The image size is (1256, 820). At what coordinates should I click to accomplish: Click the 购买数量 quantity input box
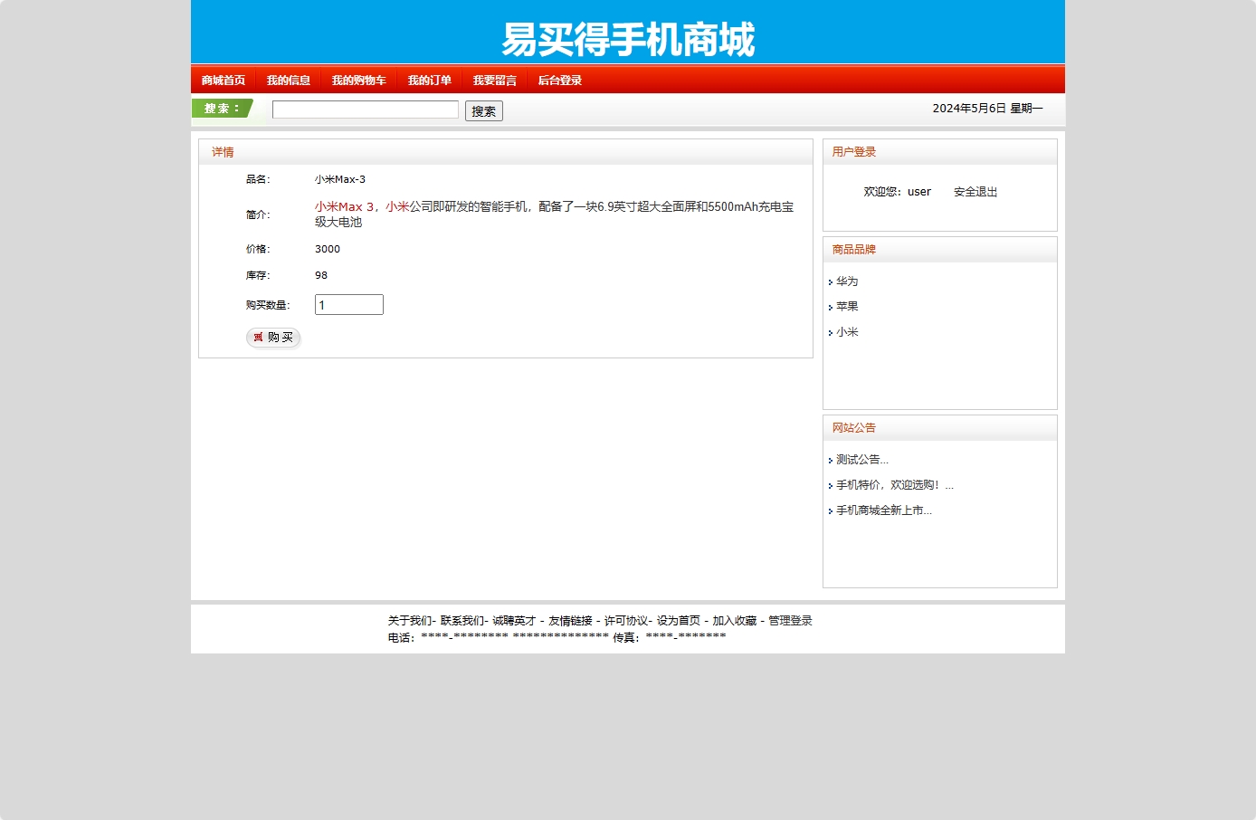tap(349, 304)
